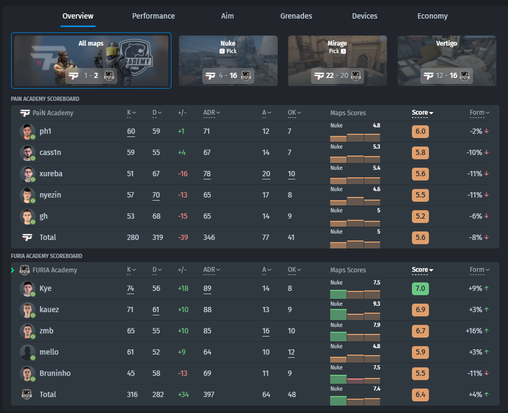Sort PaiN Academy table by D
Image resolution: width=508 pixels, height=413 pixels.
point(157,113)
